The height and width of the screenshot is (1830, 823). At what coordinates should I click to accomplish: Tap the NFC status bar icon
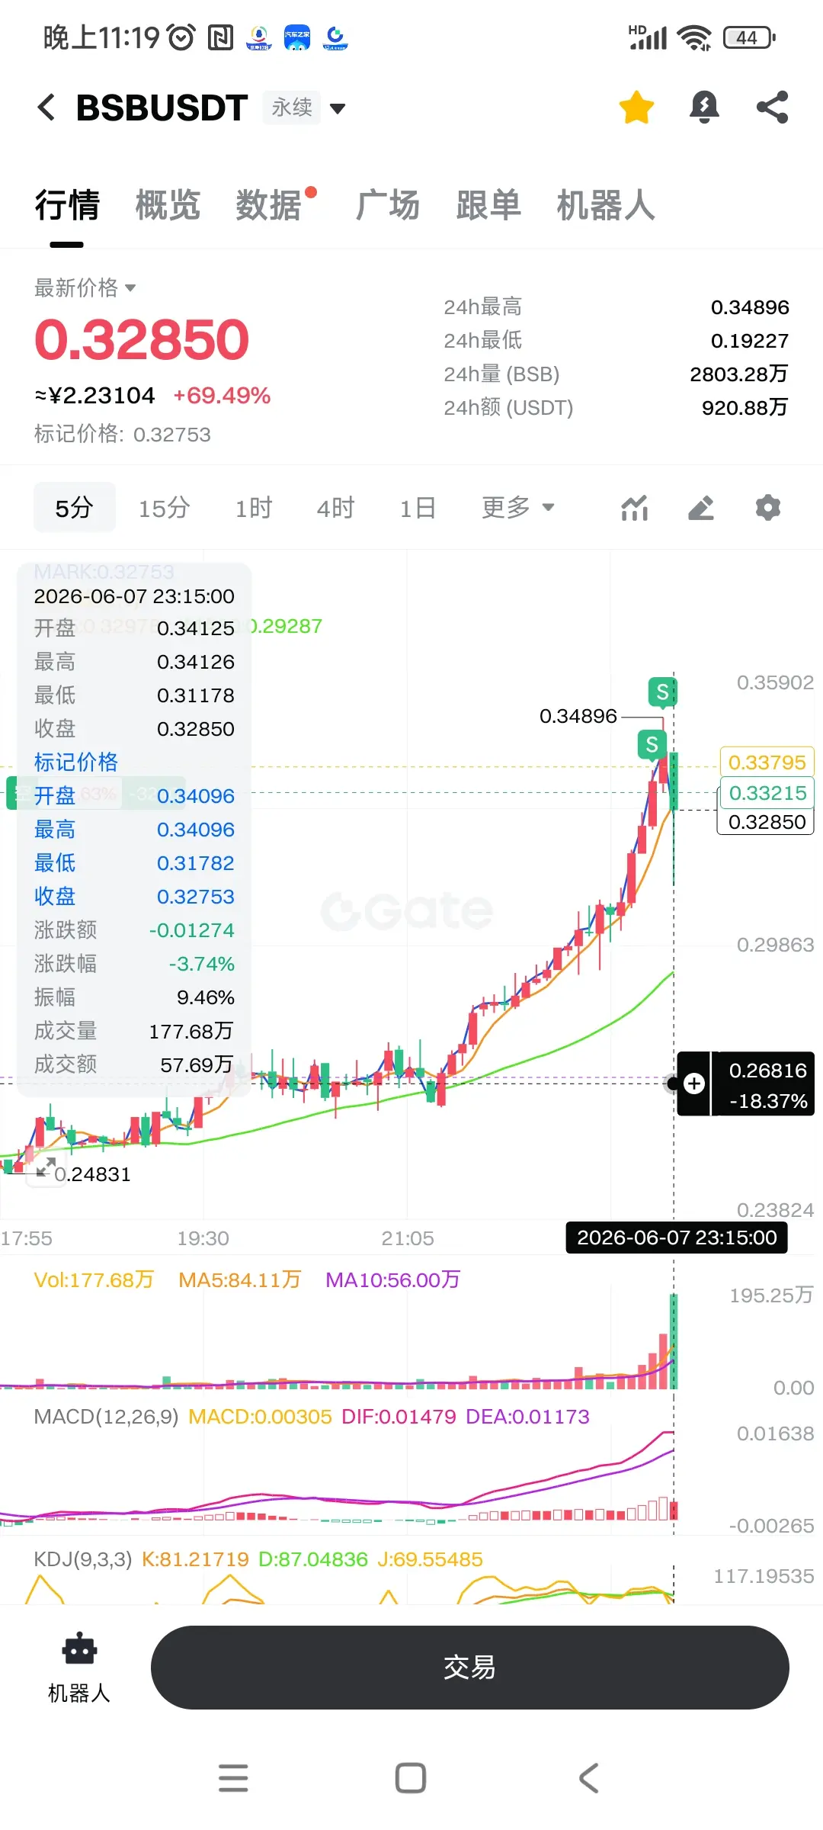click(221, 37)
